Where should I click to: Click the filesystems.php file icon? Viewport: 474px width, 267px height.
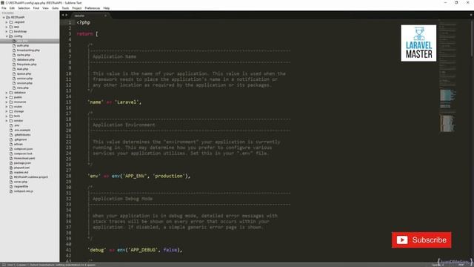[14, 65]
